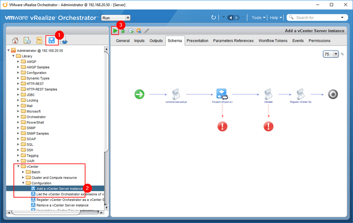
Task: Select the grey end node in schema
Action: [x=333, y=94]
